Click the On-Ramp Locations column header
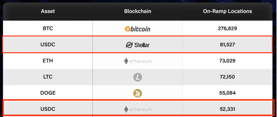This screenshot has width=277, height=117. click(227, 11)
